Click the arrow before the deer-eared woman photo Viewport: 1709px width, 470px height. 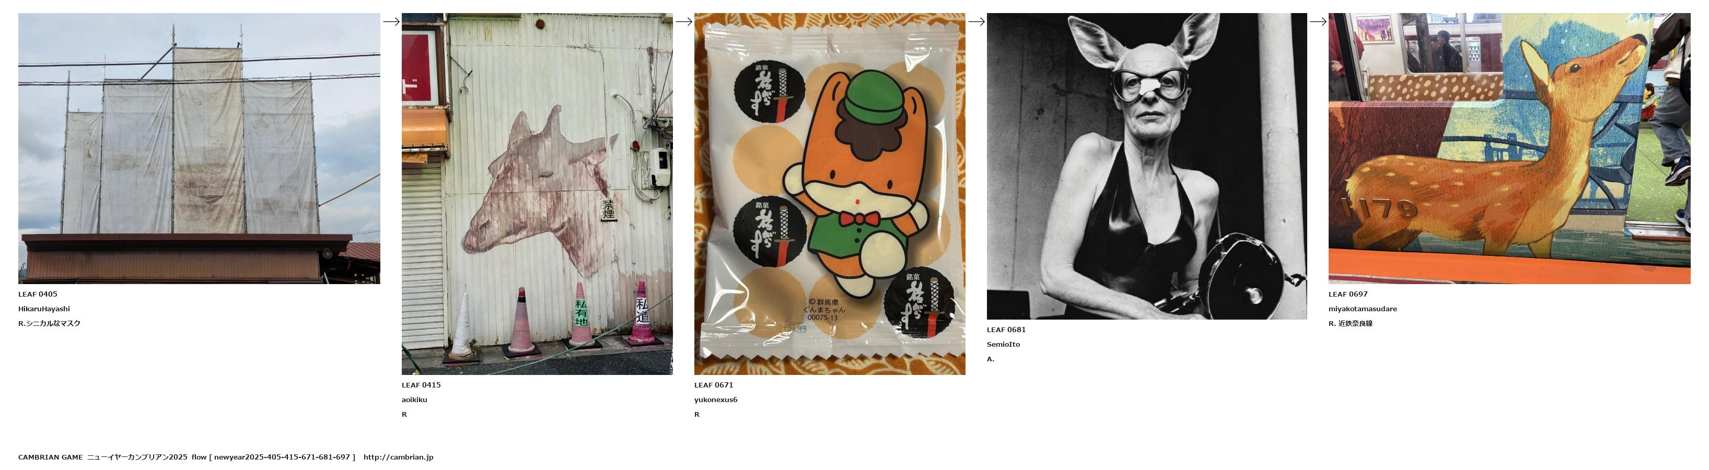[976, 21]
